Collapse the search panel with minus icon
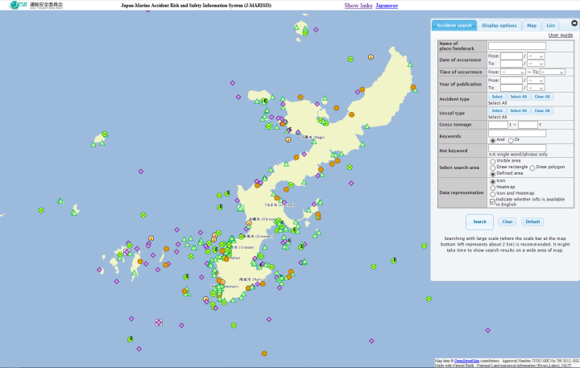 pos(574,24)
